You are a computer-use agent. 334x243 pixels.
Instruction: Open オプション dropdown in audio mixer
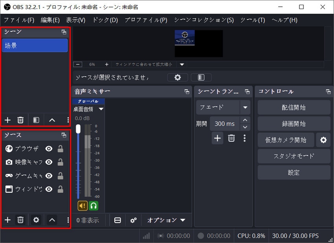[166, 220]
